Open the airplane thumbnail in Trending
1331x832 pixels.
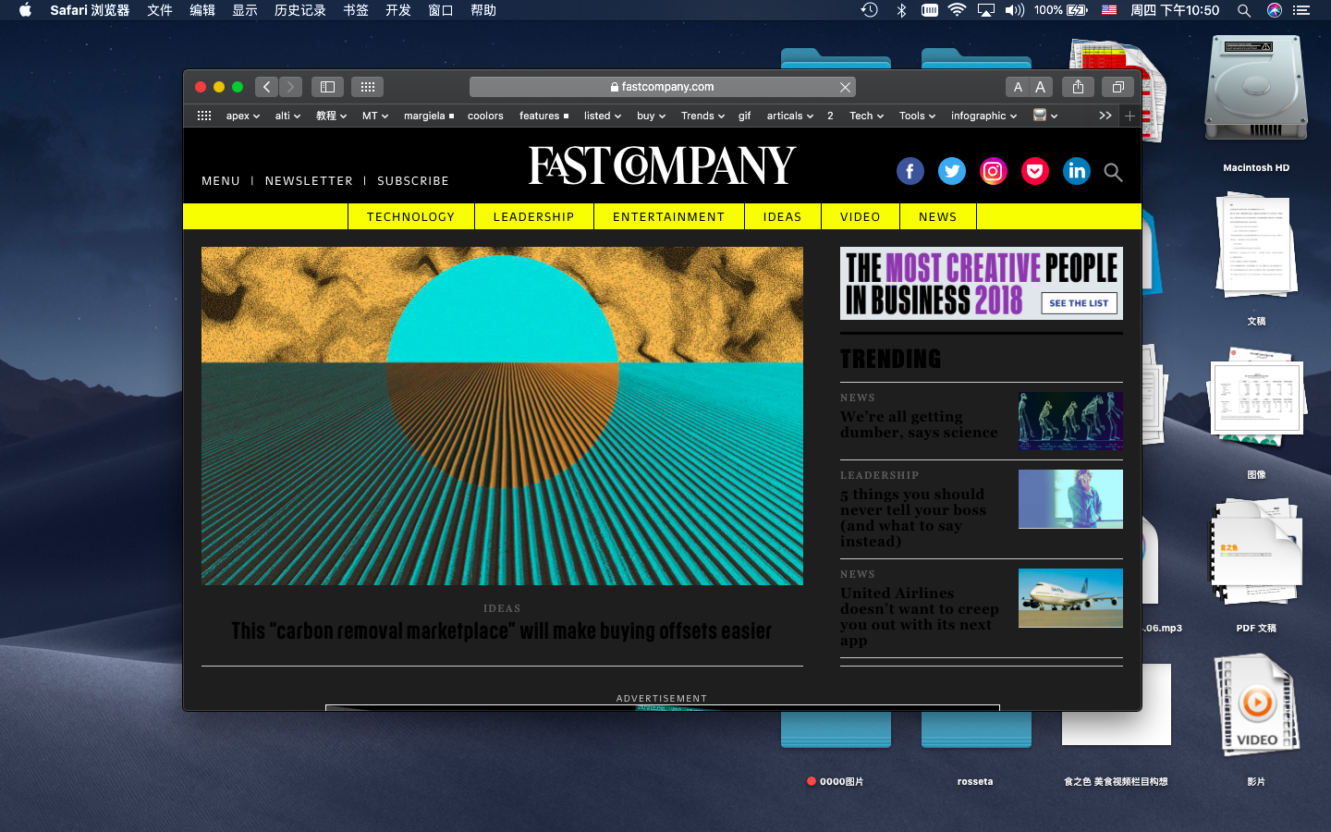pos(1070,598)
